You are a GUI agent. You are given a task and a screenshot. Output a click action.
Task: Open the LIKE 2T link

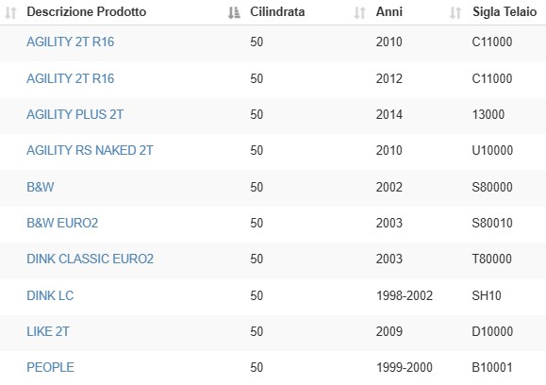[48, 331]
